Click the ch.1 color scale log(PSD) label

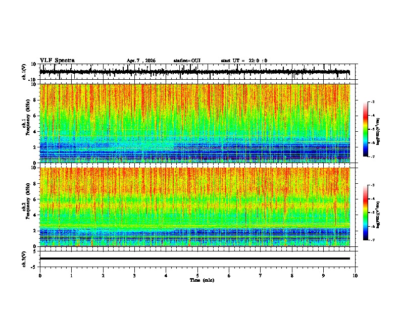[378, 131]
